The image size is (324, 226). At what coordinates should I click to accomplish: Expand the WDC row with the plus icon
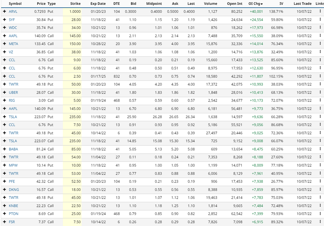(x=4, y=28)
